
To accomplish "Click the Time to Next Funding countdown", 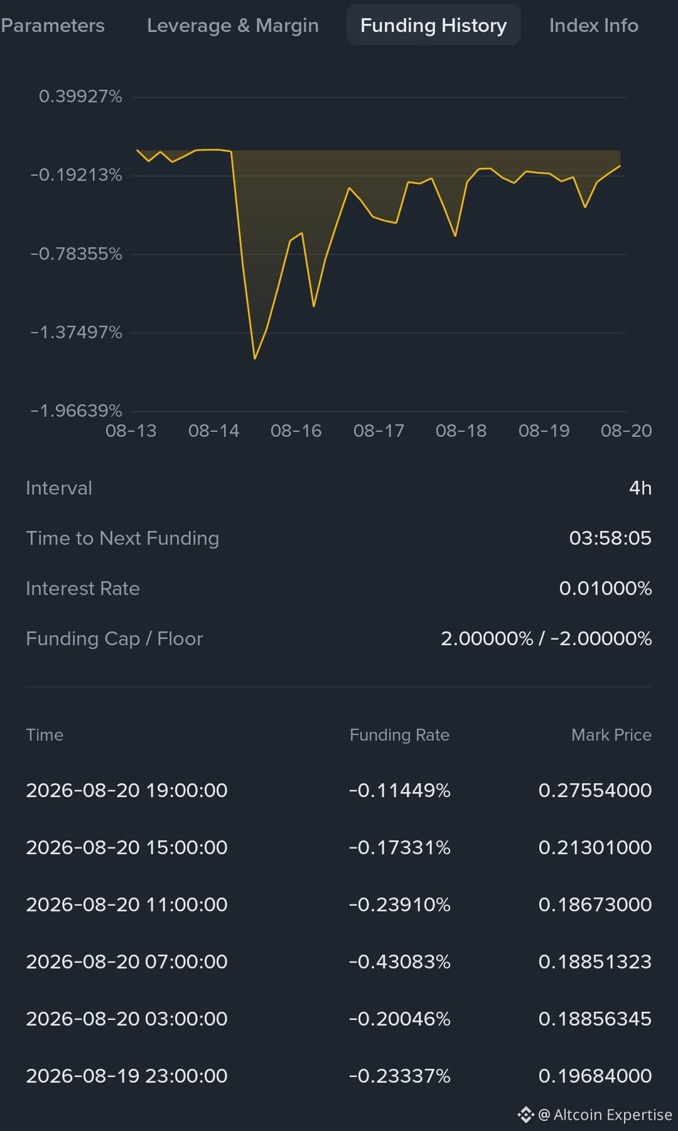I will tap(610, 538).
